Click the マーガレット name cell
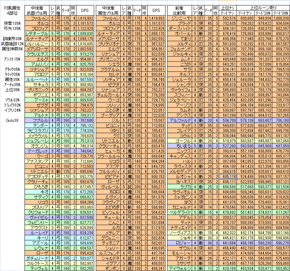The height and width of the screenshot is (271, 290). [x=37, y=151]
